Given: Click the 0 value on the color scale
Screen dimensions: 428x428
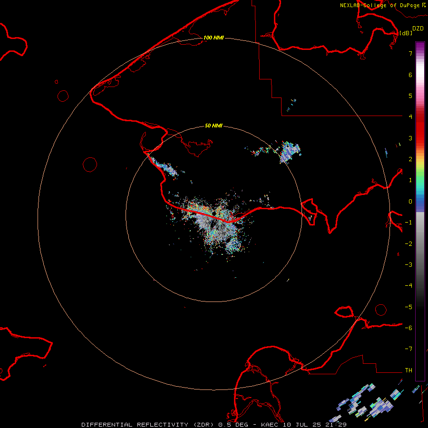Looking at the screenshot, I should (x=410, y=202).
